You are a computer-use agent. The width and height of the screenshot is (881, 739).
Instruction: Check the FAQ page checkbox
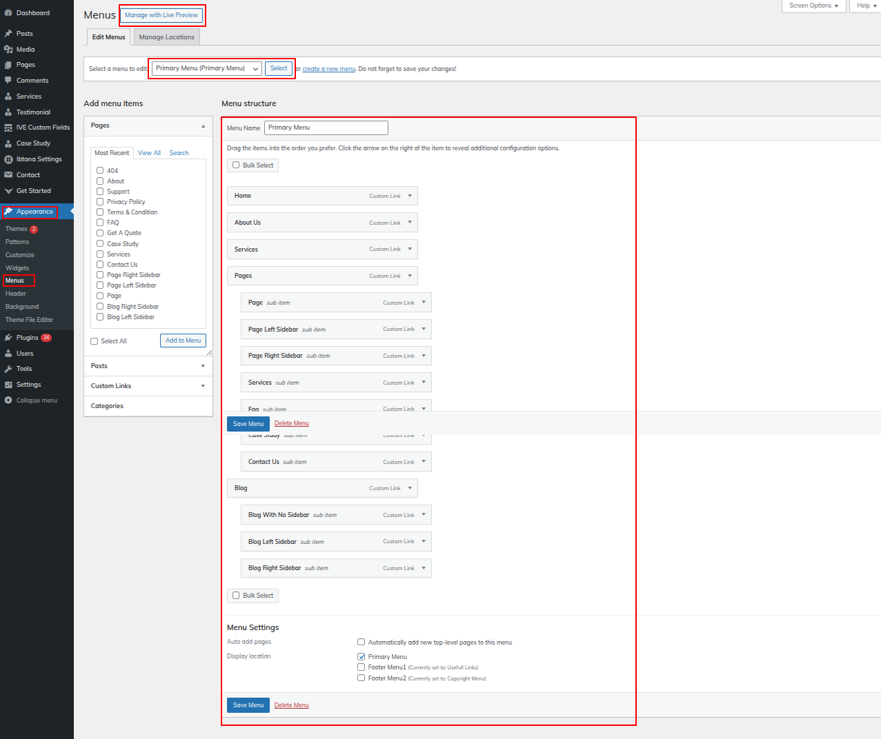point(100,223)
